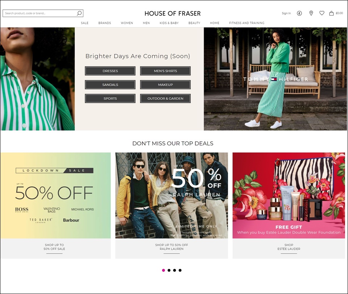This screenshot has width=348, height=294.
Task: Select the third carousel dot
Action: [x=175, y=270]
